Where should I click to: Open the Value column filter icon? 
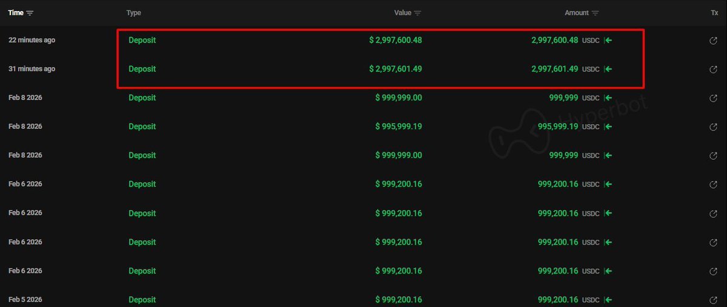click(417, 13)
